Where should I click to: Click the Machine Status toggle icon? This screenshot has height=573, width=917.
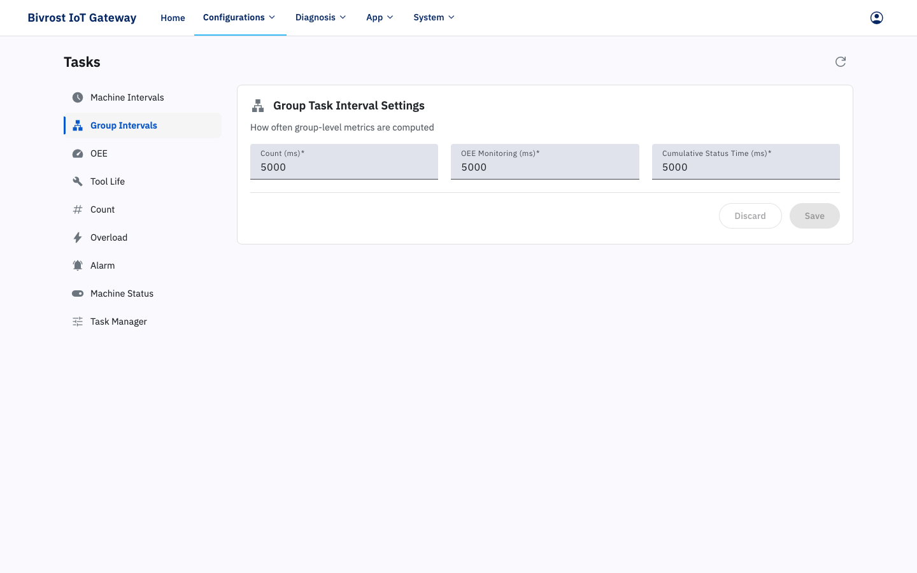[x=78, y=294]
